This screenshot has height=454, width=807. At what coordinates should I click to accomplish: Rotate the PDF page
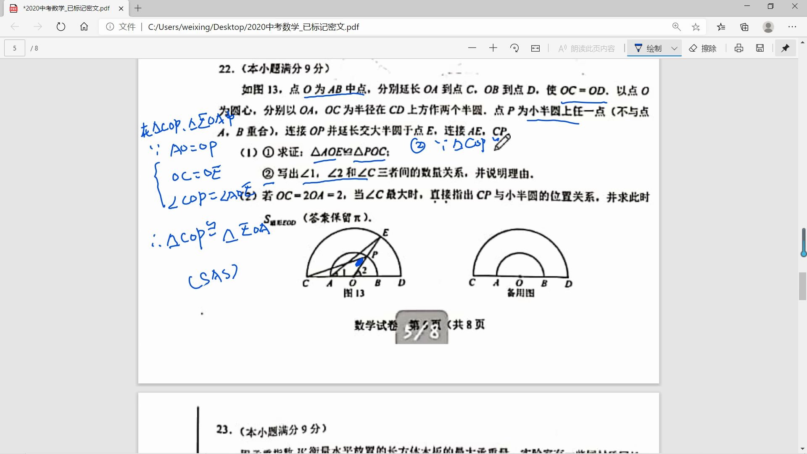click(514, 48)
